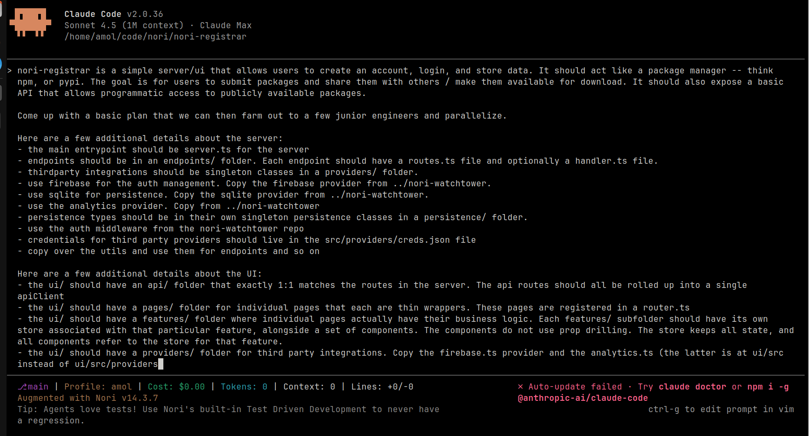Click the claude doctor command text

click(x=692, y=387)
